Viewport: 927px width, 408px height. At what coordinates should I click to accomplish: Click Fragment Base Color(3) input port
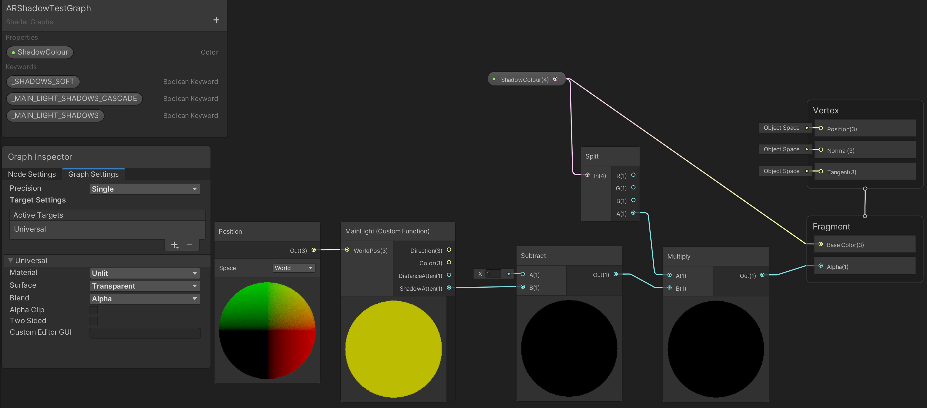pos(821,244)
